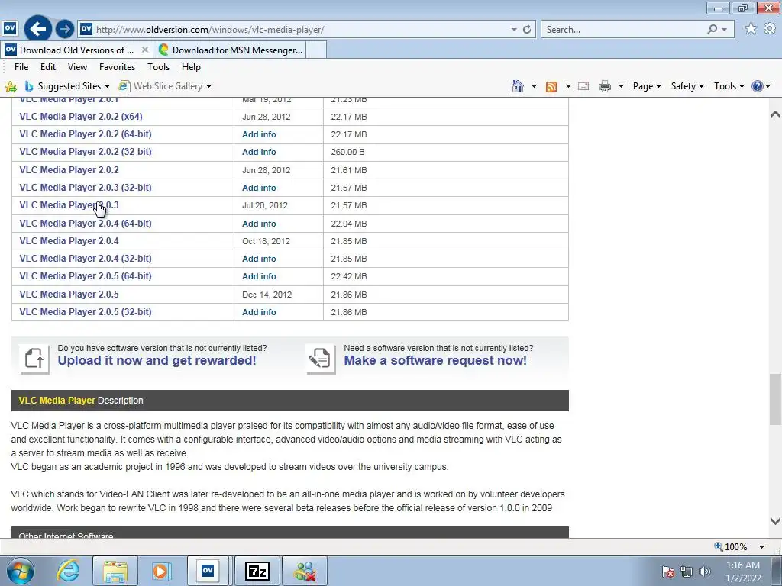This screenshot has width=782, height=586.
Task: Click Make a software request now
Action: 435,360
